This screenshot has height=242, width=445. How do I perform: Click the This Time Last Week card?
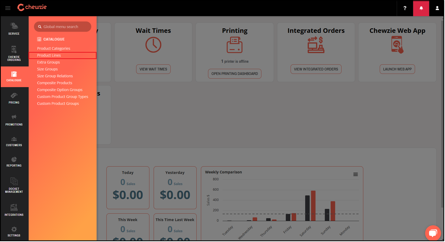175,227
